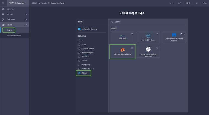This screenshot has height=115, width=209.
Task: Select the Hypervisor radio button
Action: [x=79, y=57]
